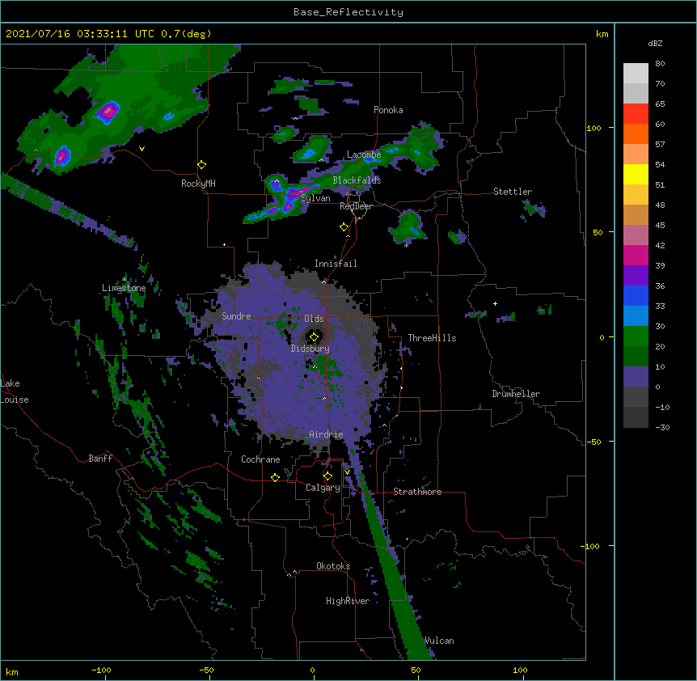This screenshot has height=681, width=697.
Task: Click the magenta 42 dBZ legend swatch
Action: [x=636, y=255]
